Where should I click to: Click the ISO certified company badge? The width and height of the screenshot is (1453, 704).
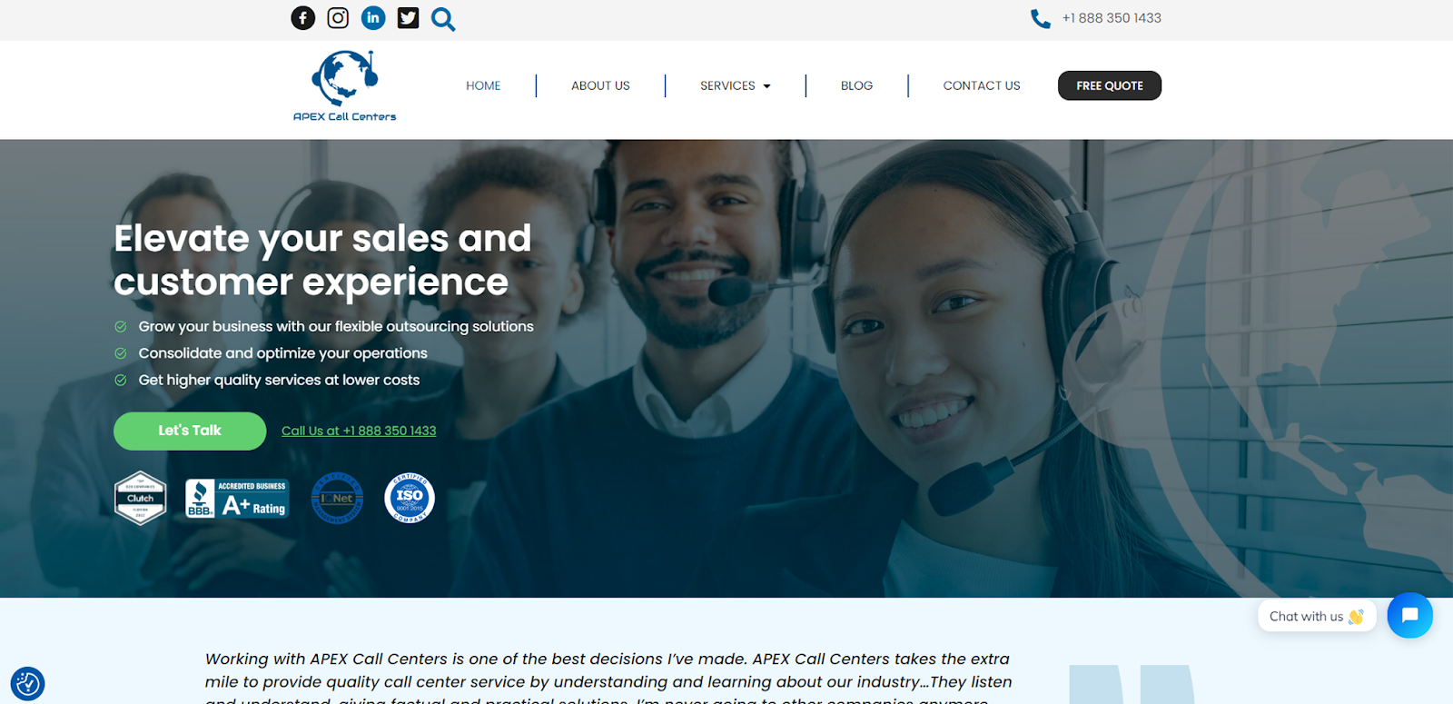pyautogui.click(x=410, y=498)
